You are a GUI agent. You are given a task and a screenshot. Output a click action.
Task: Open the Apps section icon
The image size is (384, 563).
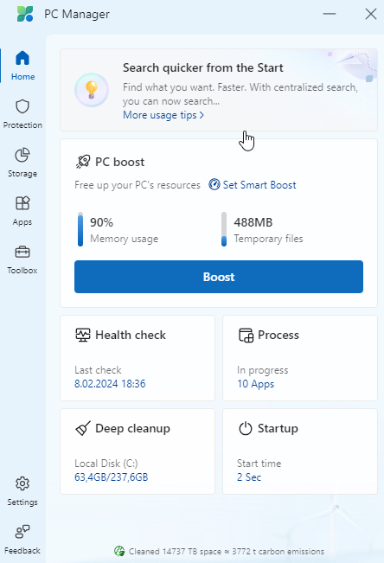point(22,203)
